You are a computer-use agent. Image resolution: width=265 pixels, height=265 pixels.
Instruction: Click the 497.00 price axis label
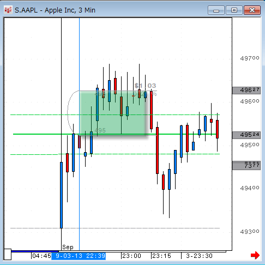click(x=249, y=58)
